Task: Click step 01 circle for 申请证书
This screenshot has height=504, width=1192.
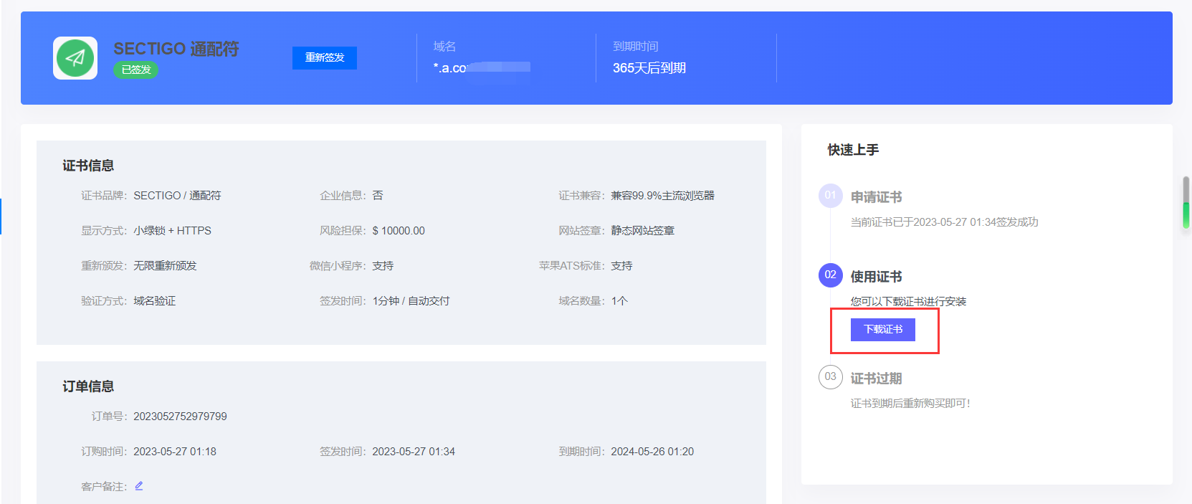Action: click(x=831, y=195)
